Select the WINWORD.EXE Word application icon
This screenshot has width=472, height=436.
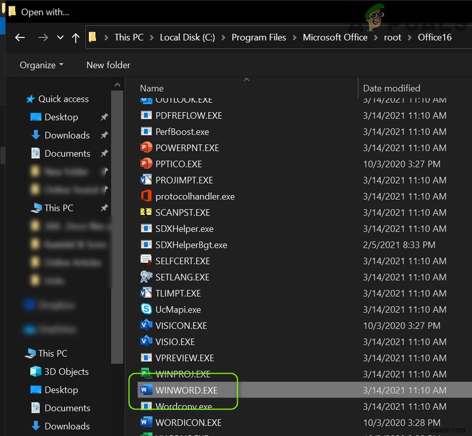coord(145,390)
